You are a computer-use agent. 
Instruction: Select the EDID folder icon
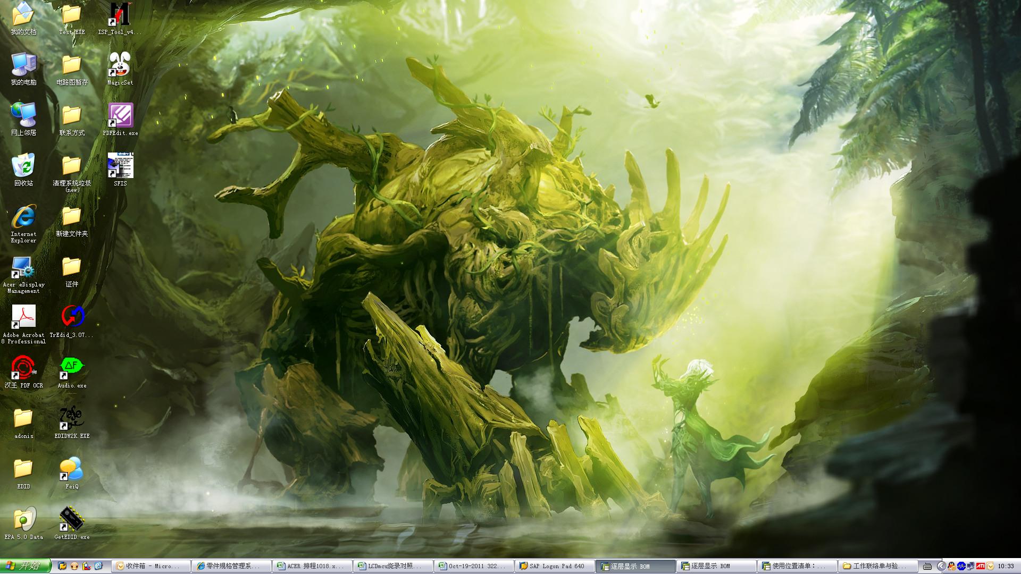(x=23, y=474)
